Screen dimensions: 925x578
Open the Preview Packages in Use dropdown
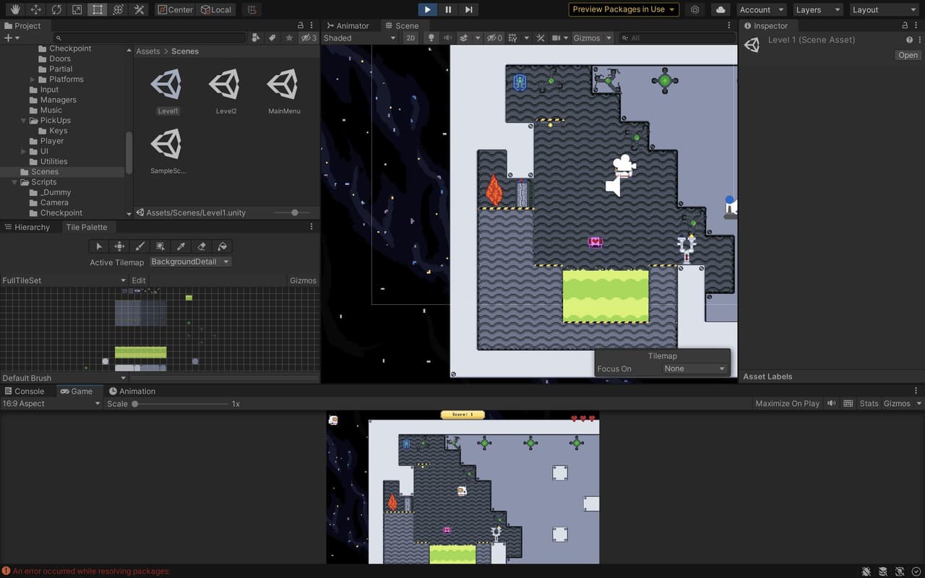click(x=624, y=9)
